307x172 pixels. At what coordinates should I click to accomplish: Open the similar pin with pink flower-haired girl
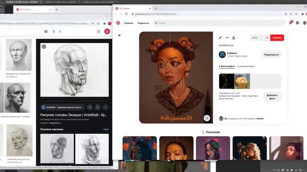click(213, 148)
